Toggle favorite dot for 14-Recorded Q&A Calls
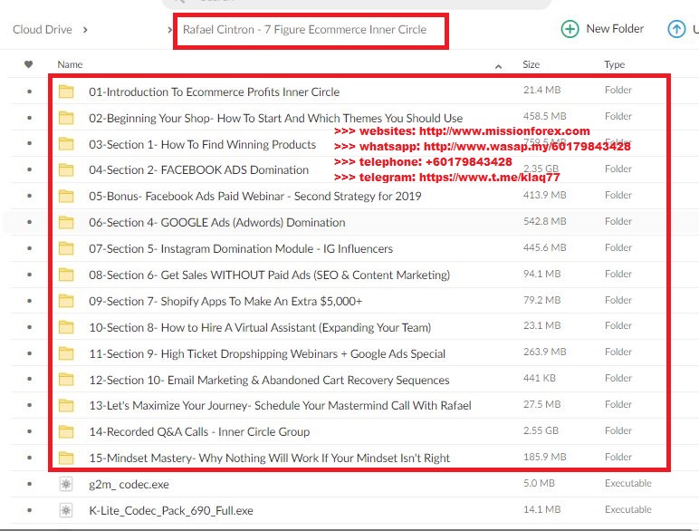 (29, 431)
